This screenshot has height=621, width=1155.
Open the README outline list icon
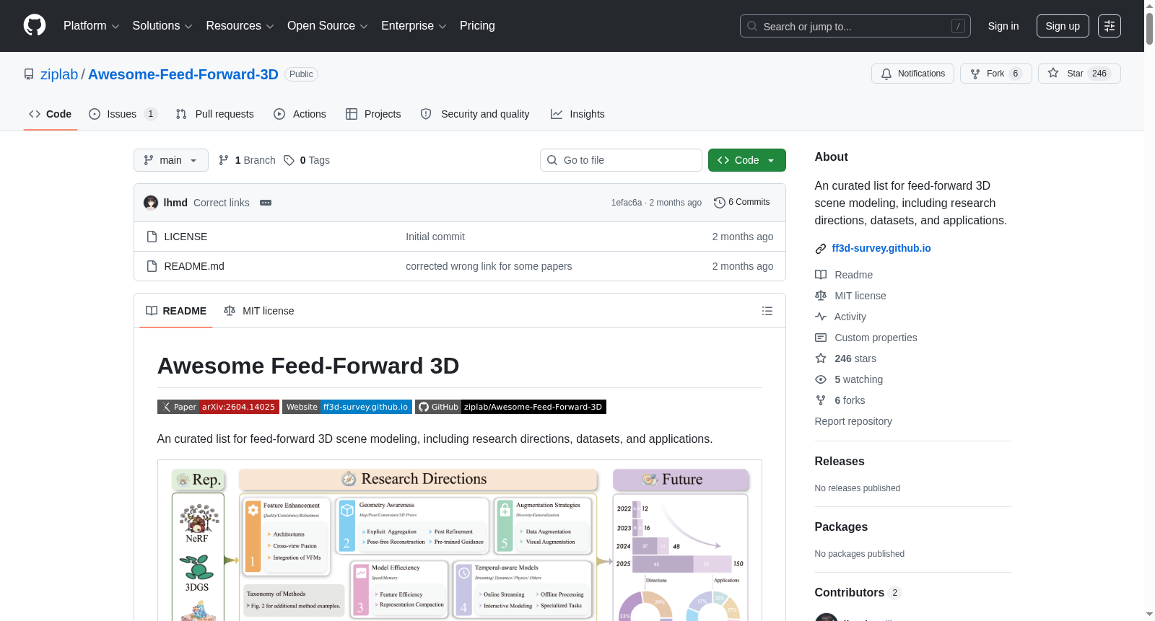pyautogui.click(x=767, y=311)
